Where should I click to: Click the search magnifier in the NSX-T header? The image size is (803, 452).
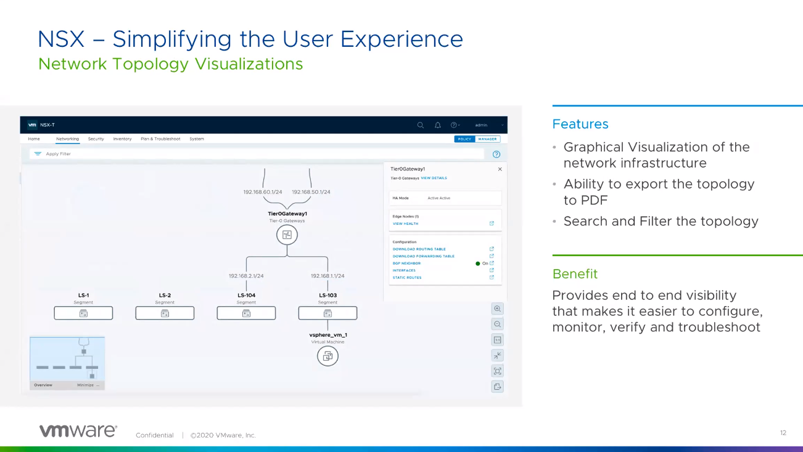point(421,125)
